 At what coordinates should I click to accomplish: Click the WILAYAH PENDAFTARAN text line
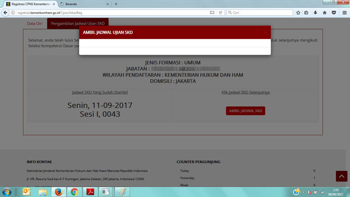(x=173, y=75)
